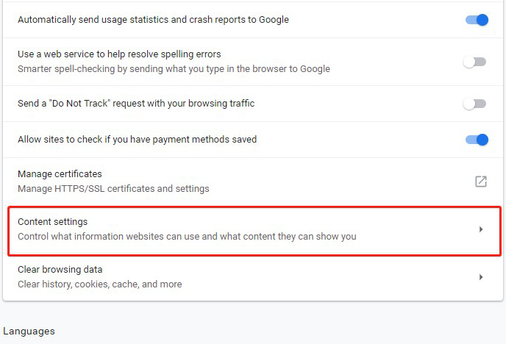Screen dimensions: 506x344
Task: Select the Manage certificates title
Action: tap(60, 174)
